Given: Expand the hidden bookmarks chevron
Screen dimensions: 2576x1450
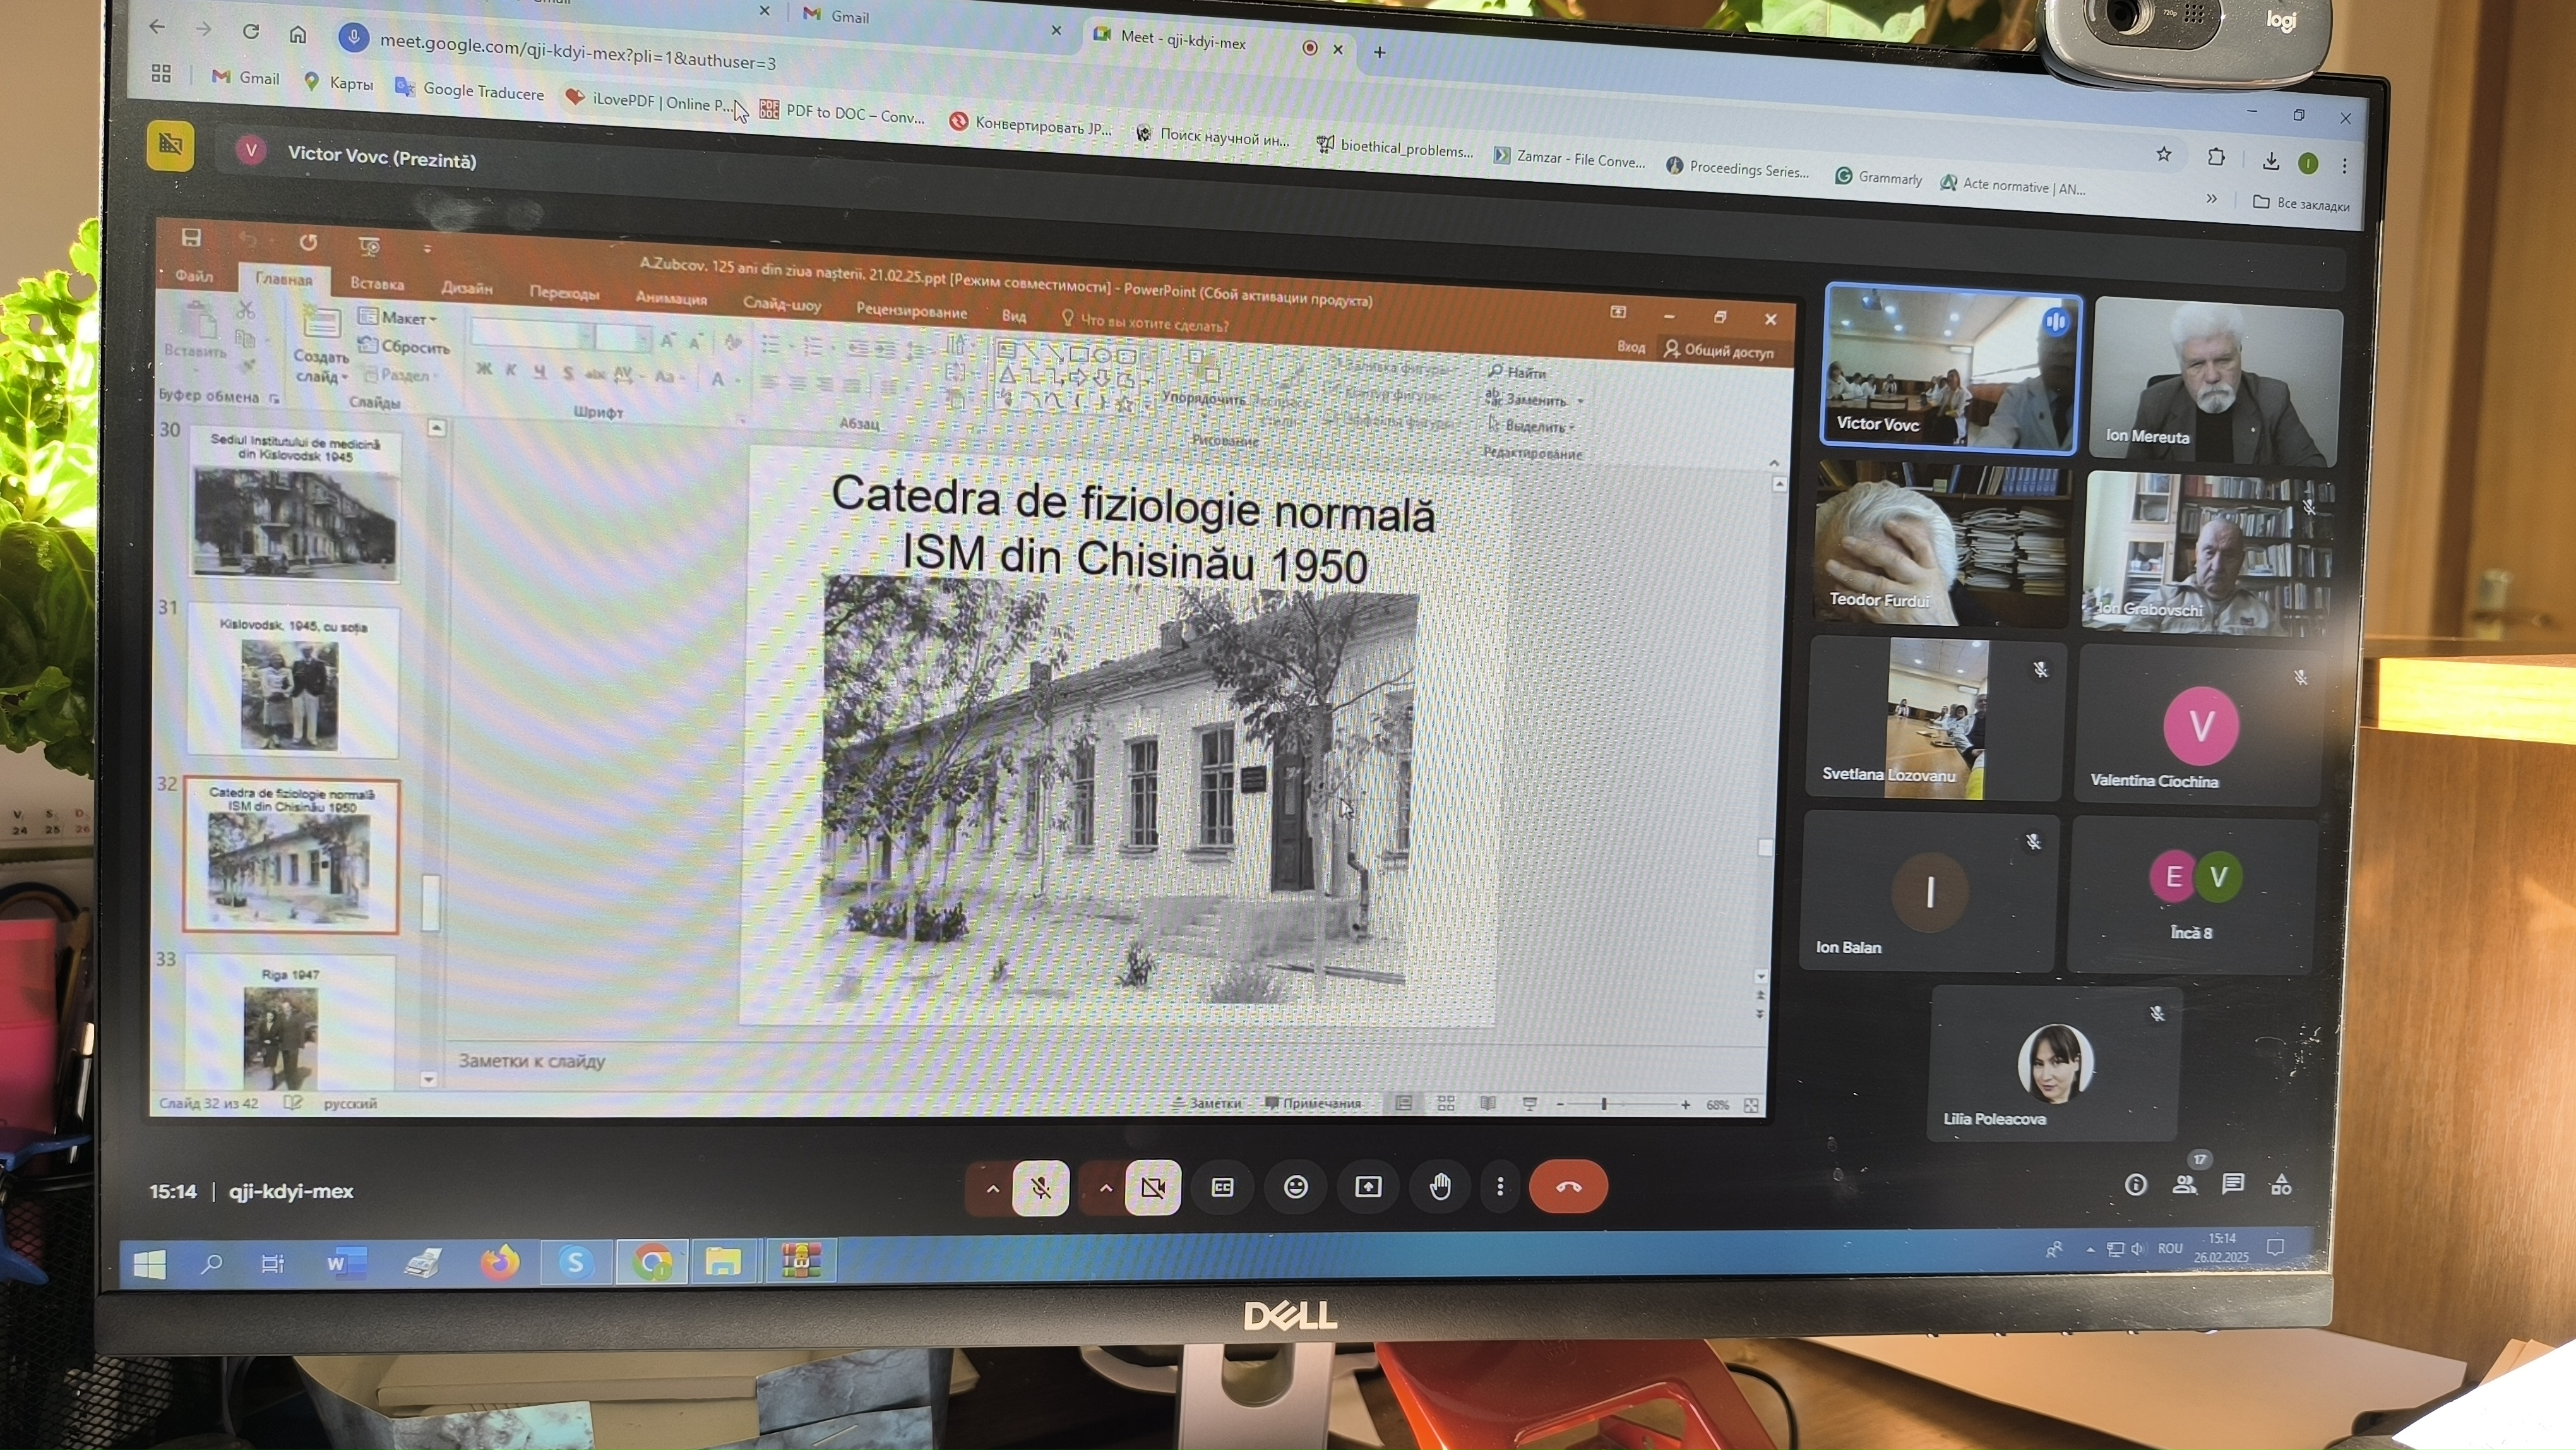Looking at the screenshot, I should point(2211,198).
